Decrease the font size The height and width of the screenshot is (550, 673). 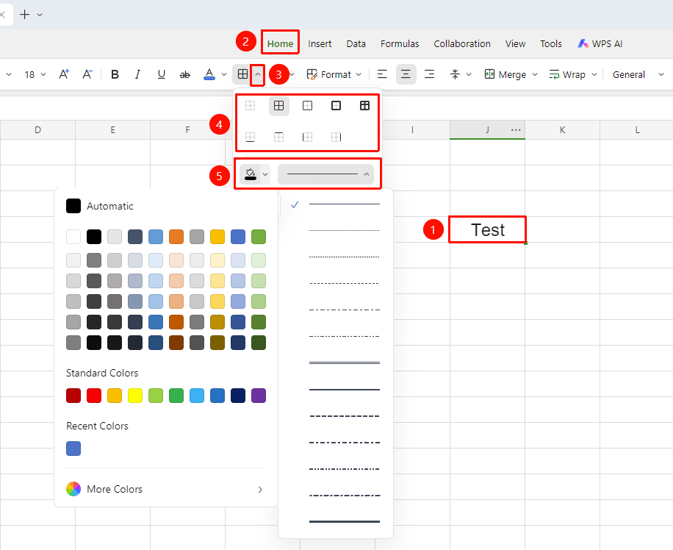click(87, 74)
